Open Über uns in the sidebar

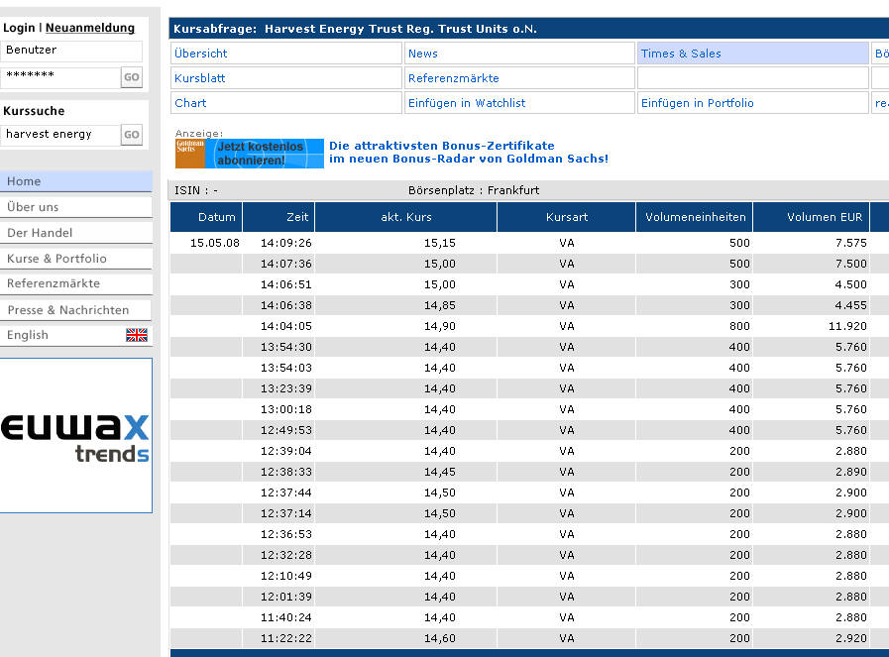(x=76, y=207)
